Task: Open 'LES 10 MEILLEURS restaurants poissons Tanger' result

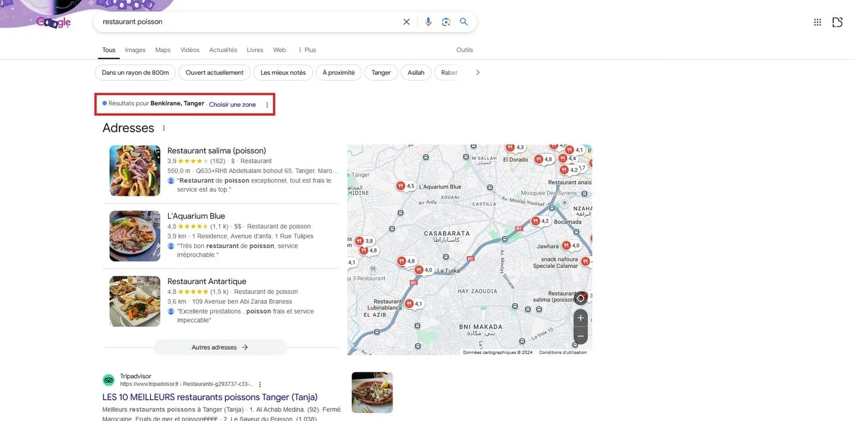Action: pos(210,397)
